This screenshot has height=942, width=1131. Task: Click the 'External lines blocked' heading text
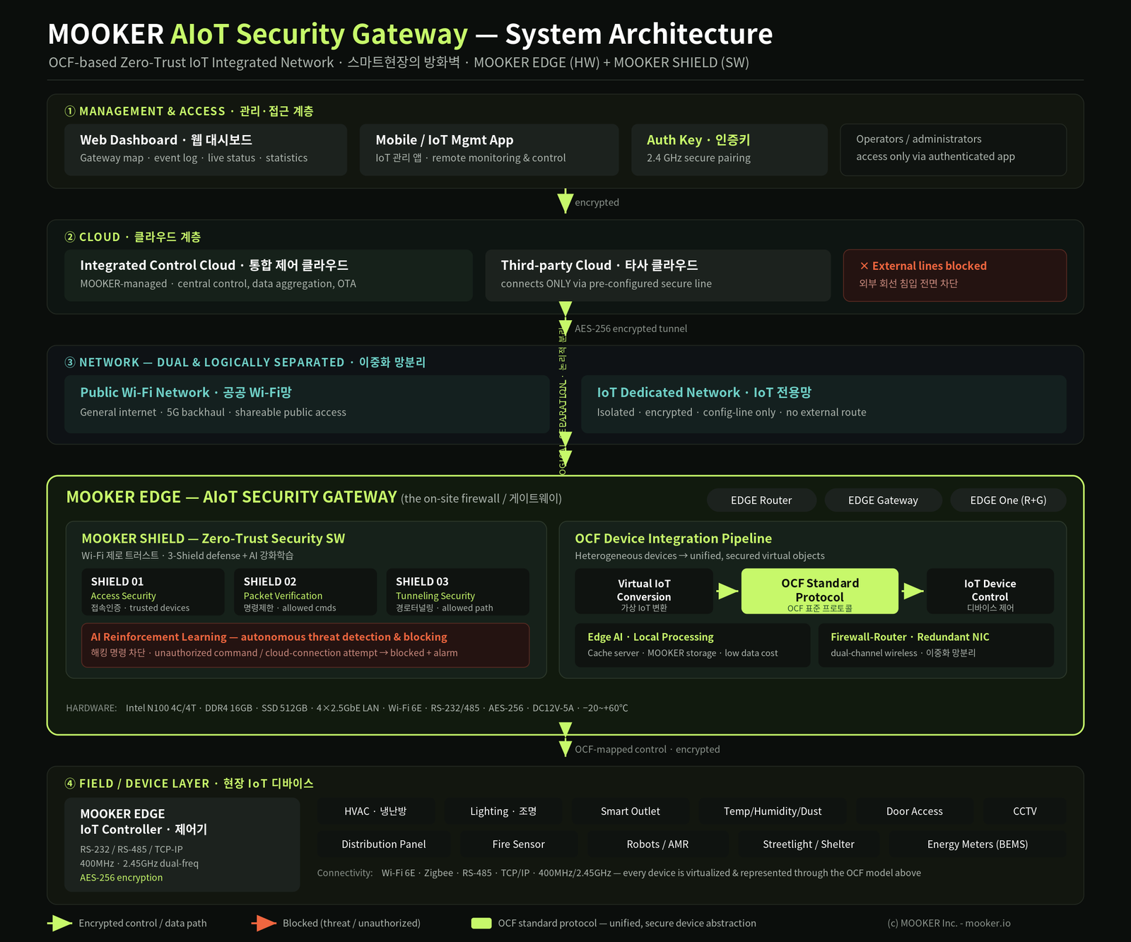[x=929, y=266]
